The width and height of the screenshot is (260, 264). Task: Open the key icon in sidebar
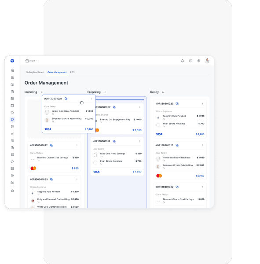click(12, 134)
